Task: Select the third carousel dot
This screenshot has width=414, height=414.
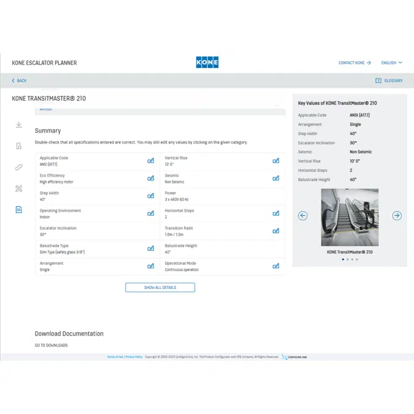Action: pyautogui.click(x=352, y=259)
